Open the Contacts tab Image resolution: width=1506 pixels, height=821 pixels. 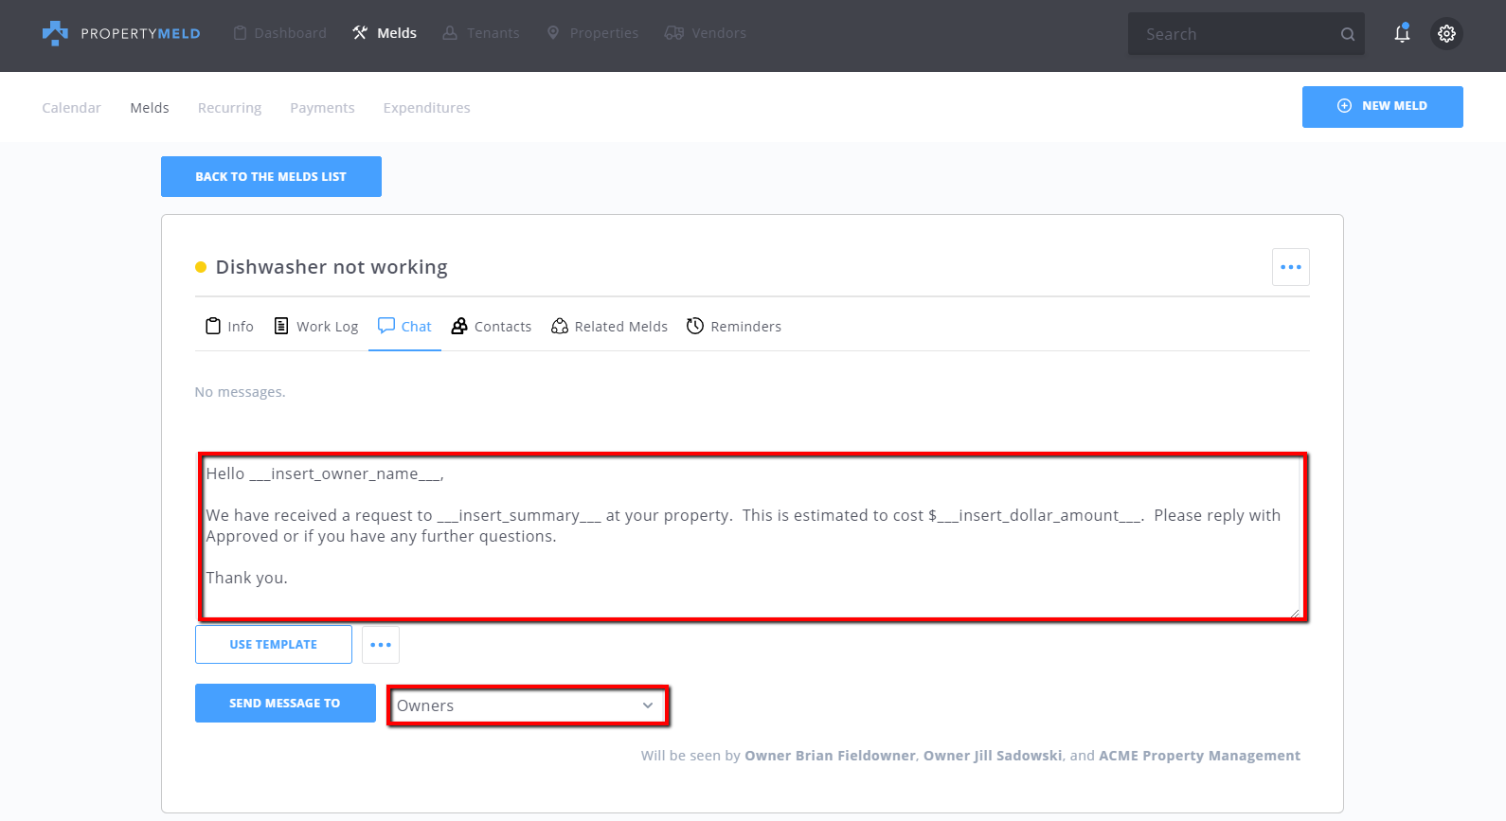(492, 326)
